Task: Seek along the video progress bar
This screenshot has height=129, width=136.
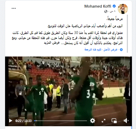Action: [60, 121]
